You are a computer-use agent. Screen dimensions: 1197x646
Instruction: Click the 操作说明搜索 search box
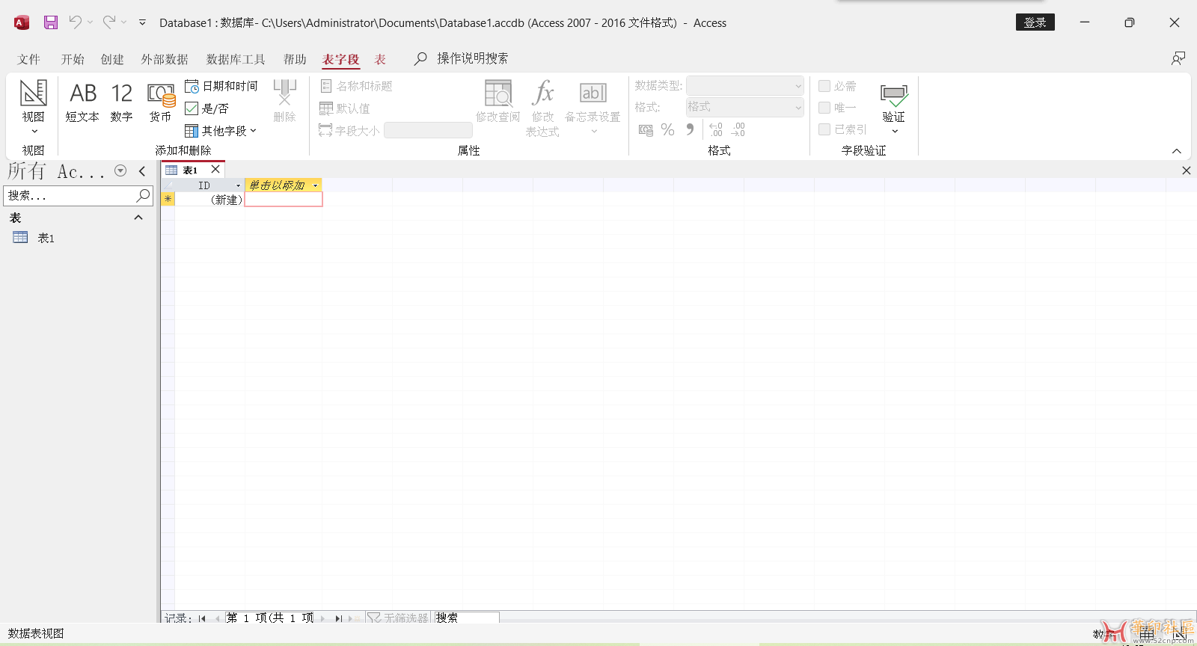point(472,58)
